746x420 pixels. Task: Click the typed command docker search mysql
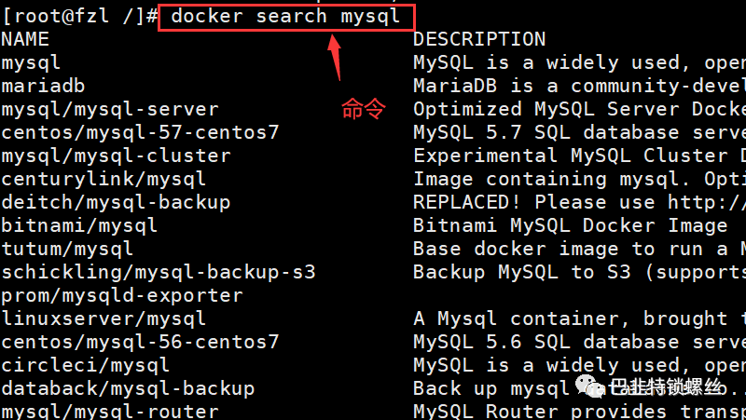point(285,16)
